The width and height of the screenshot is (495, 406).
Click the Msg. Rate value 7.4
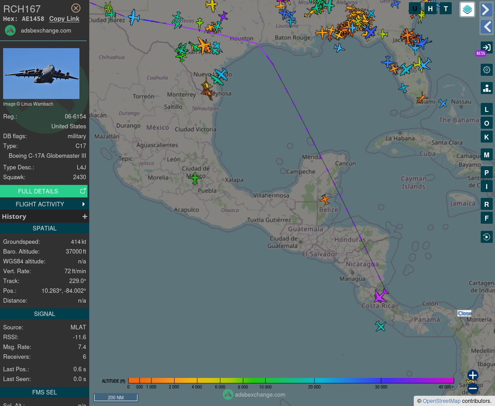point(82,347)
